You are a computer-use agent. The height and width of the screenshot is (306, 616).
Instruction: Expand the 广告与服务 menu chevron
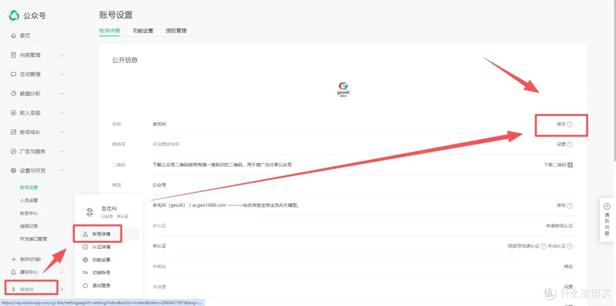coord(61,151)
